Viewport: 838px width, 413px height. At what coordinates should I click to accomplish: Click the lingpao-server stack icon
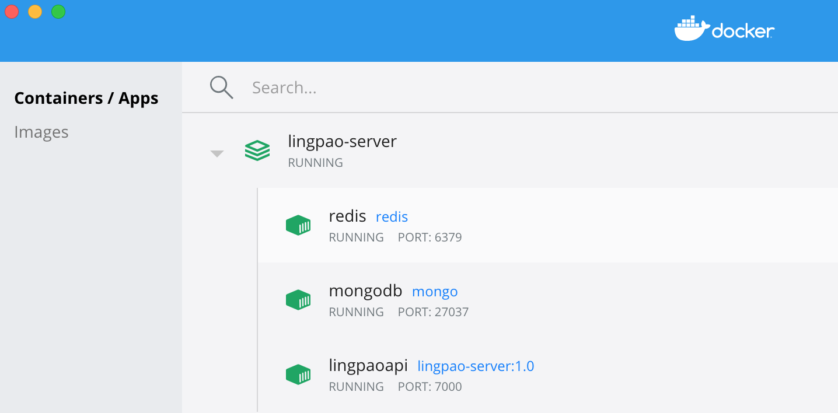coord(257,150)
